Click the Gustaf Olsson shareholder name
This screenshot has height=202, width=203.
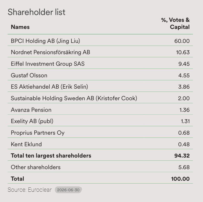click(29, 75)
